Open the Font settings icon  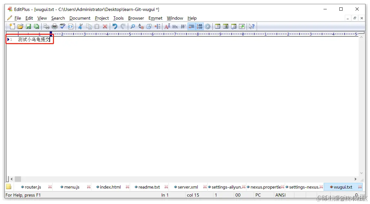(x=167, y=26)
